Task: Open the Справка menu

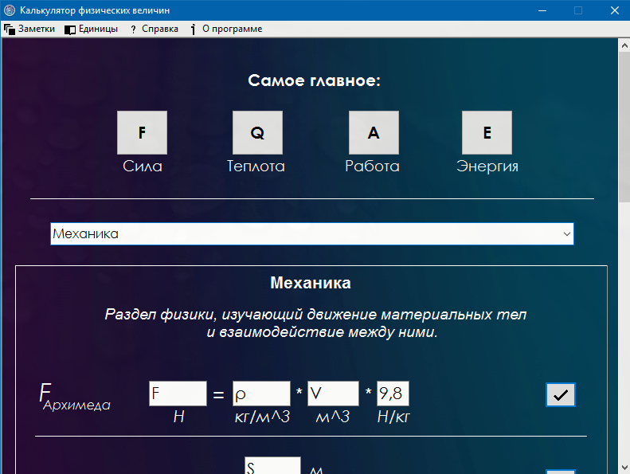Action: click(155, 29)
